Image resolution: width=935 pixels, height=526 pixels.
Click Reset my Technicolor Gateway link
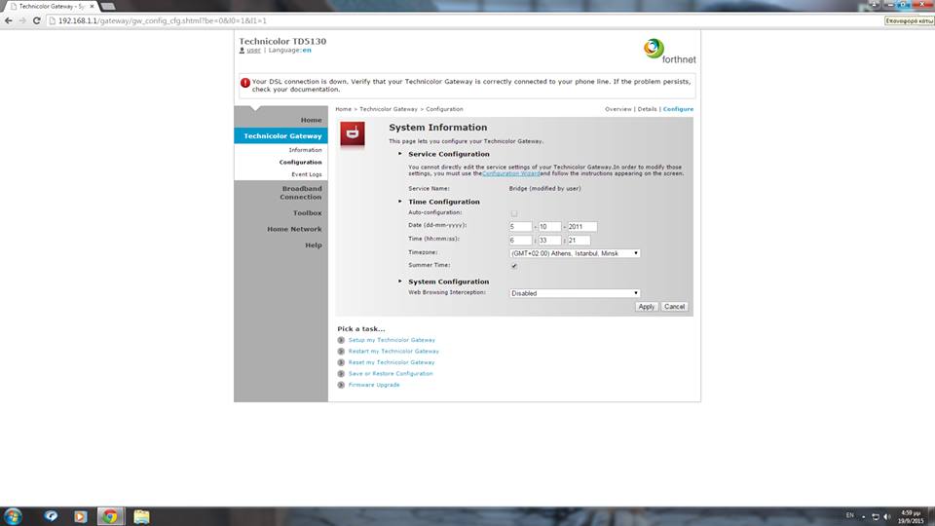coord(392,362)
